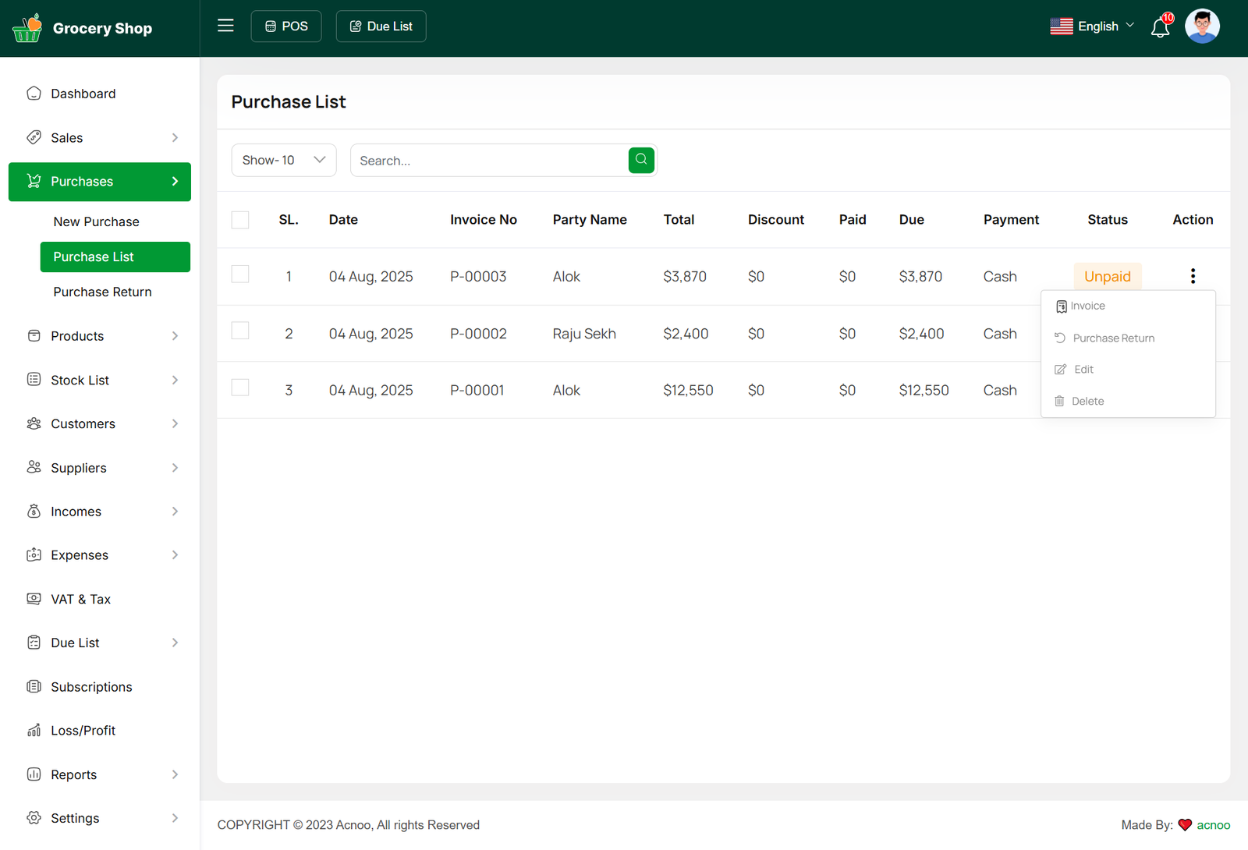The height and width of the screenshot is (850, 1248).
Task: Open the Show-10 rows dropdown
Action: 284,160
